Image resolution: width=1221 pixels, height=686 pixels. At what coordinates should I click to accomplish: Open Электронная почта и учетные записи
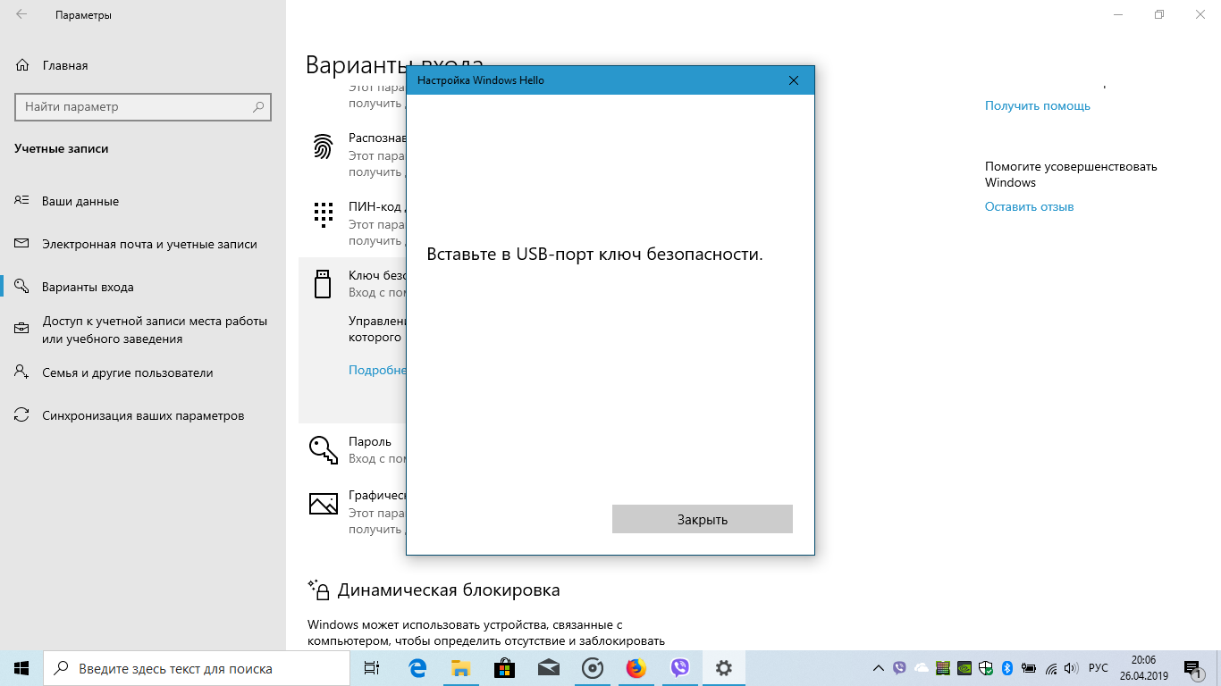coord(149,244)
